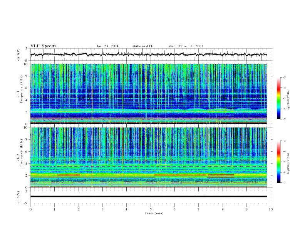
Task: Click time axis tick label "3"
Action: 102,209
